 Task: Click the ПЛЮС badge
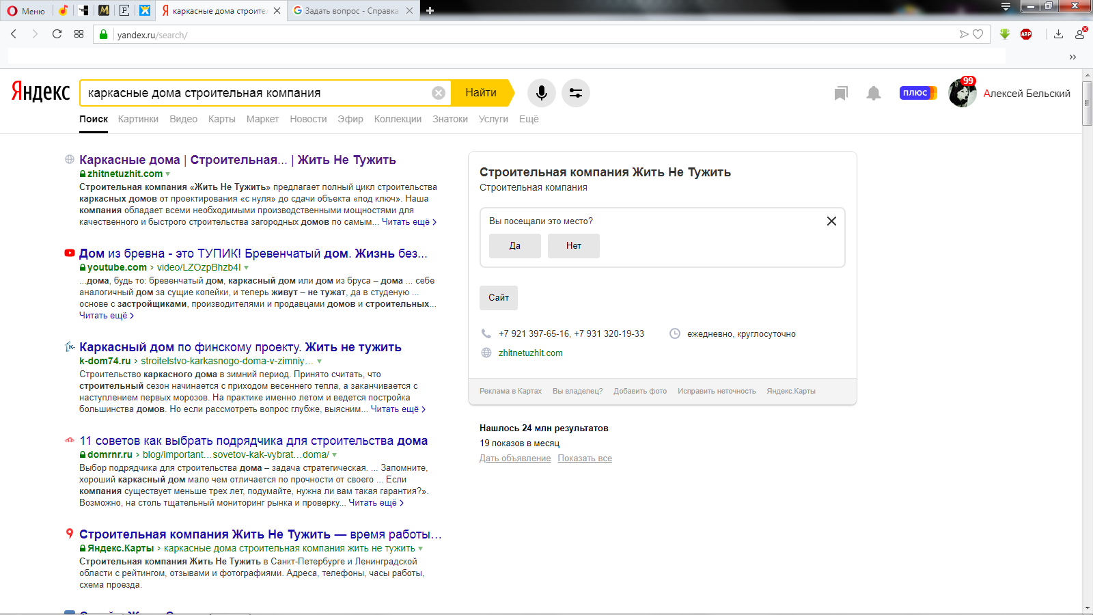pyautogui.click(x=917, y=93)
